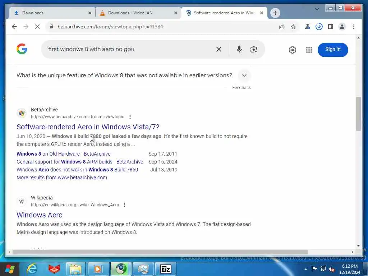The width and height of the screenshot is (368, 276).
Task: Click the horizontal scrollbar thumb
Action: pyautogui.click(x=160, y=252)
